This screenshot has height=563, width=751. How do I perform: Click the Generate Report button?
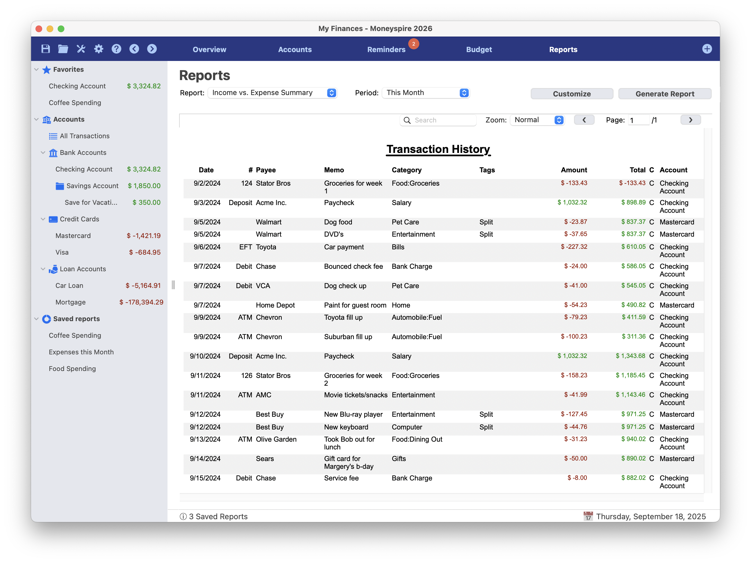pyautogui.click(x=664, y=94)
